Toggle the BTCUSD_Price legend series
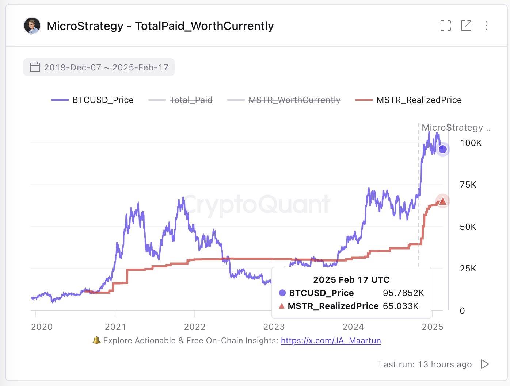The image size is (510, 386). pos(103,100)
